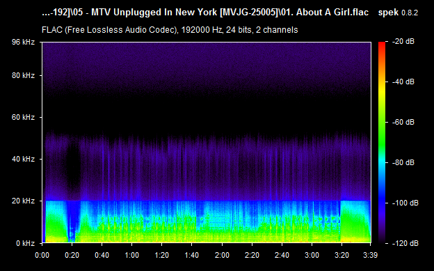Click the spek 0.8.2 program label
Image resolution: width=434 pixels, height=271 pixels.
pos(398,13)
